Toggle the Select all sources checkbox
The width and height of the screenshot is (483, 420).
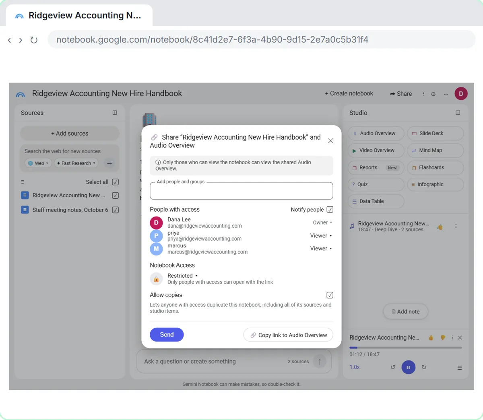pos(116,182)
